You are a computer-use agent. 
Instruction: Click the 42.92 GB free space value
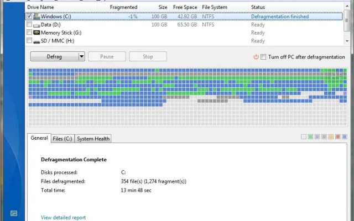pyautogui.click(x=187, y=17)
